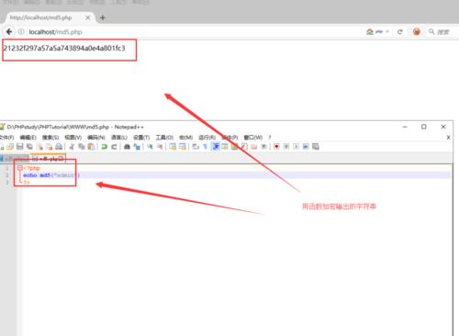Click the Save All icon in Notepad++ toolbar
This screenshot has height=336, width=459.
tap(29, 147)
